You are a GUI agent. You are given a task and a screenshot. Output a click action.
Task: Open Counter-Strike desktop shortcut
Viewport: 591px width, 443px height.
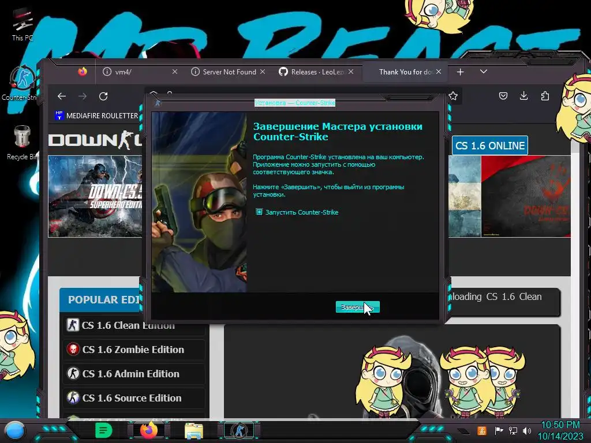(x=22, y=84)
